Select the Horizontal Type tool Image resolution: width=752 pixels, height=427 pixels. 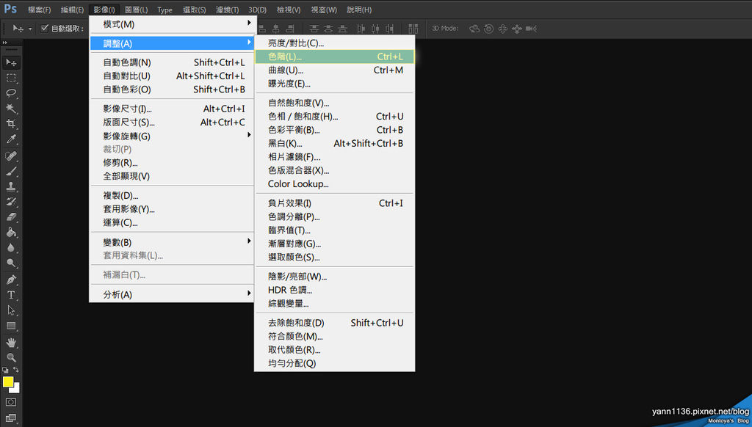click(x=10, y=295)
